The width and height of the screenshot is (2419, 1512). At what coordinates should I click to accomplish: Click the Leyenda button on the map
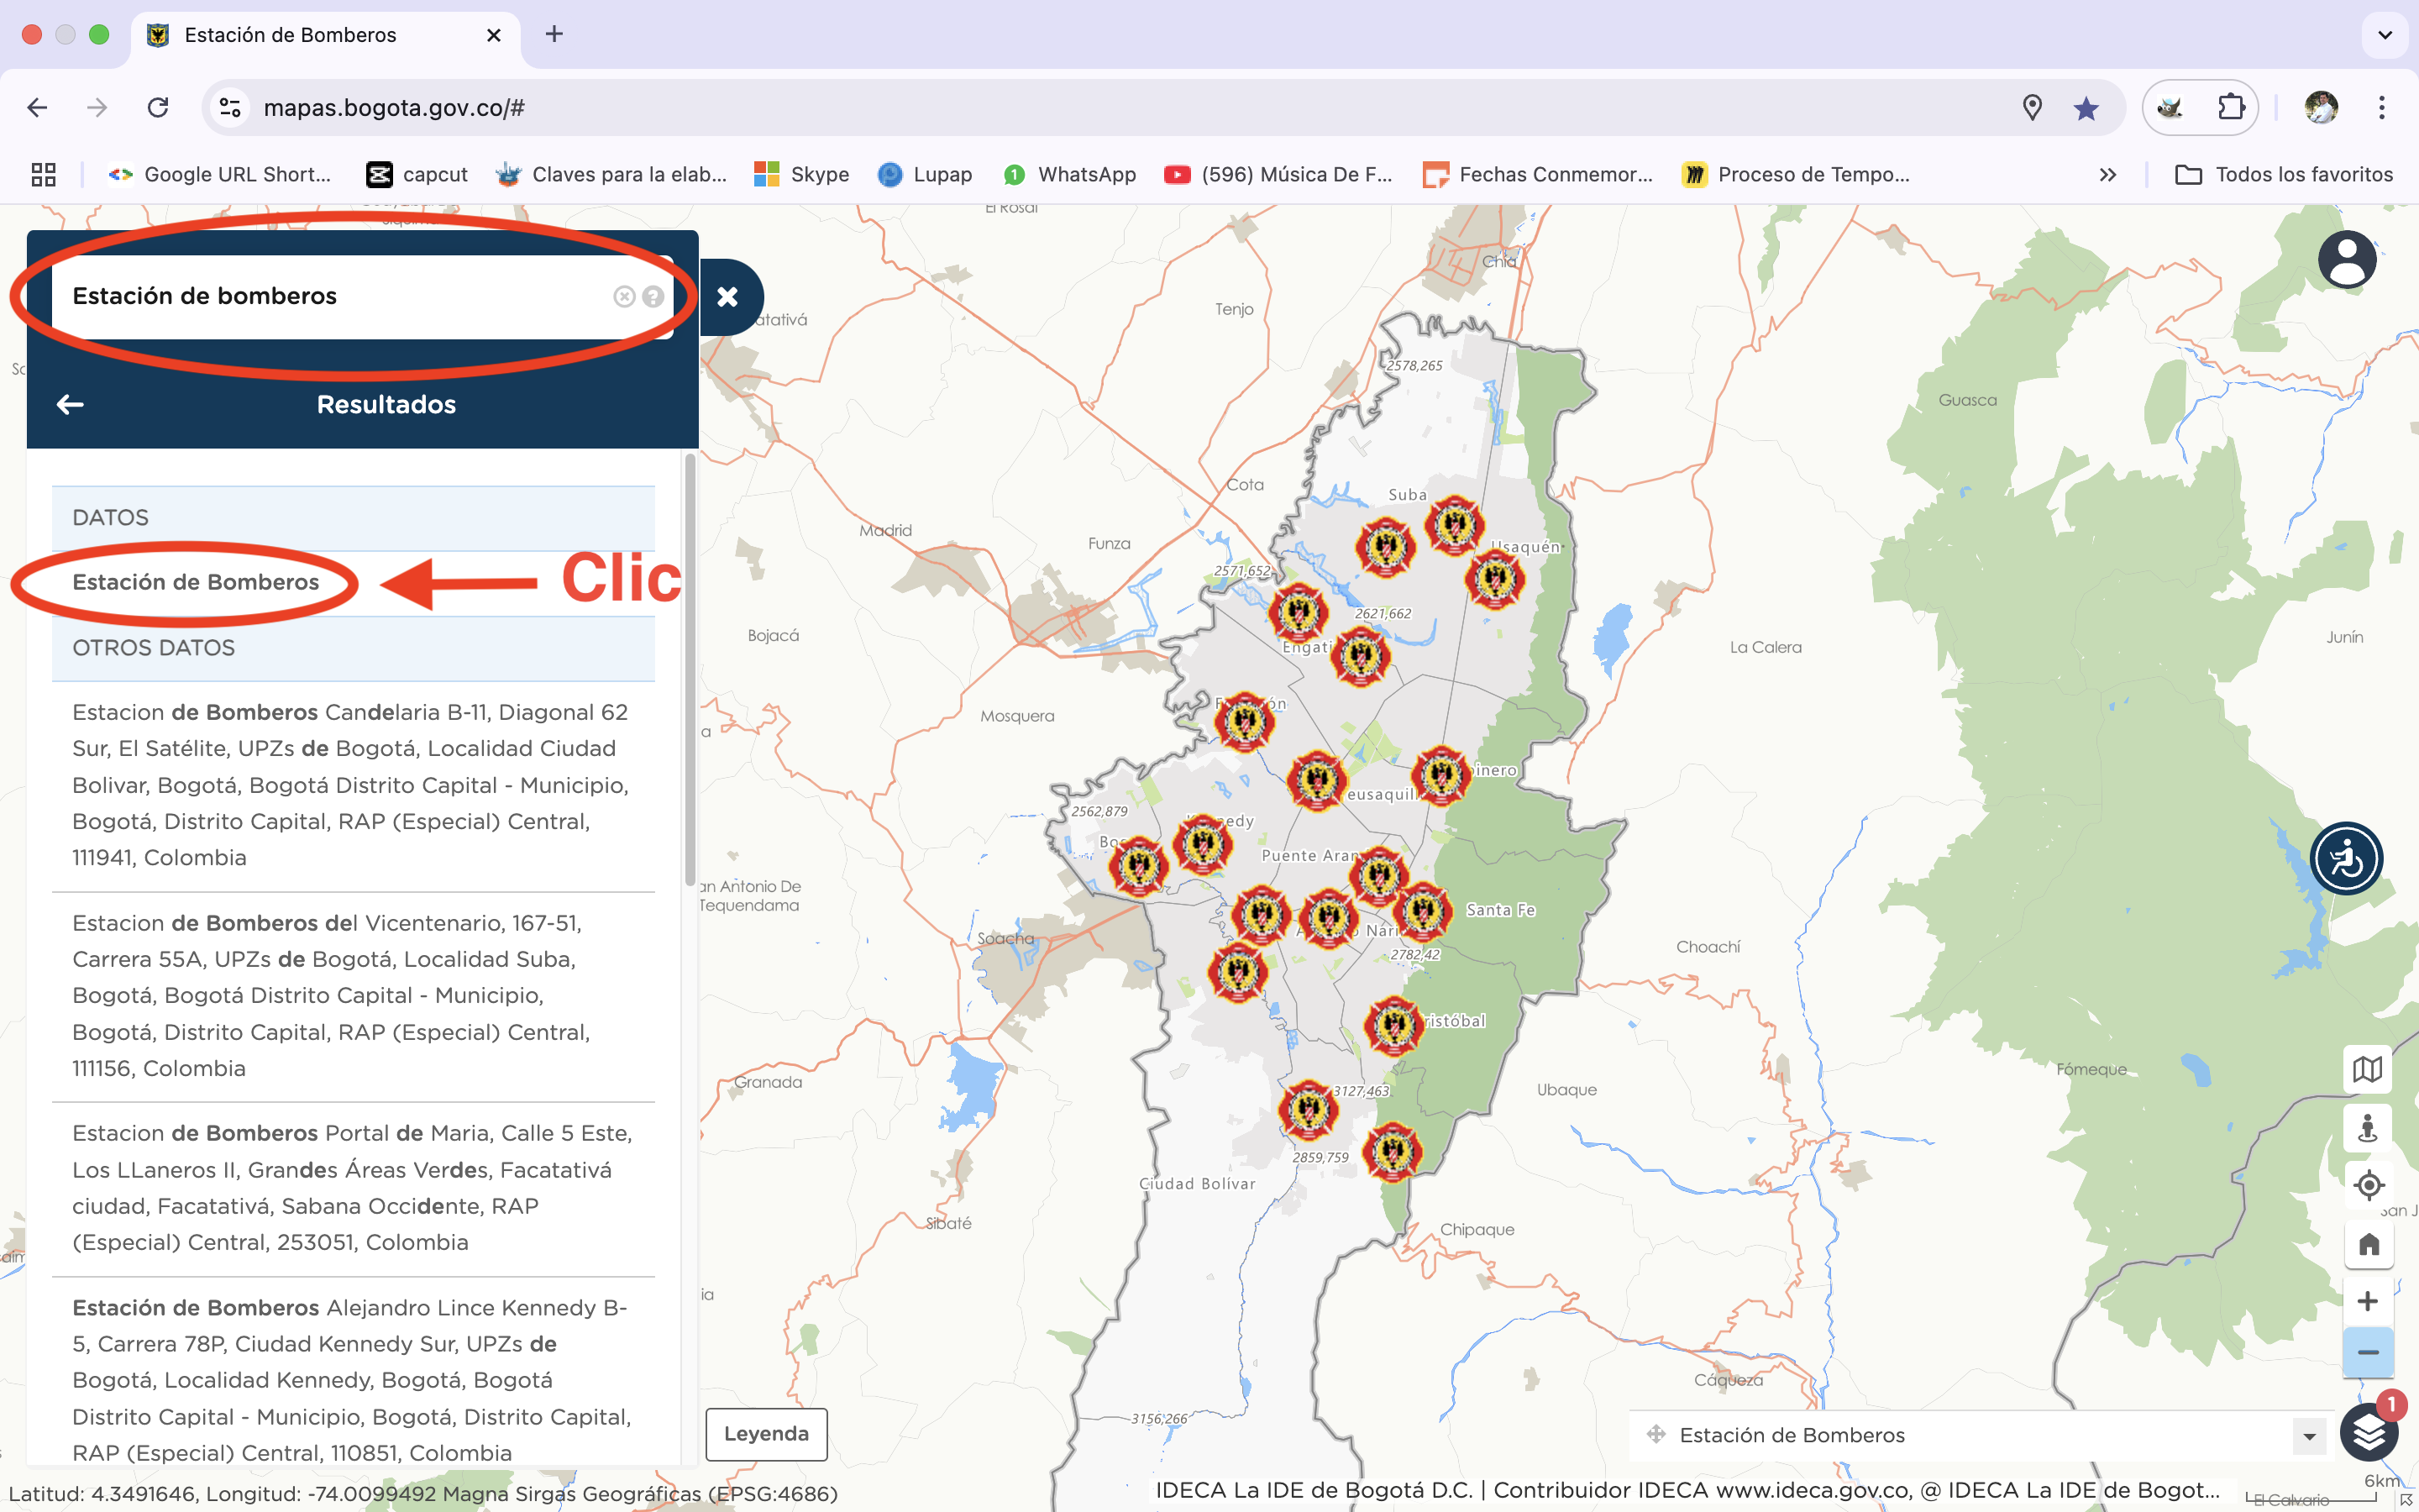coord(766,1432)
